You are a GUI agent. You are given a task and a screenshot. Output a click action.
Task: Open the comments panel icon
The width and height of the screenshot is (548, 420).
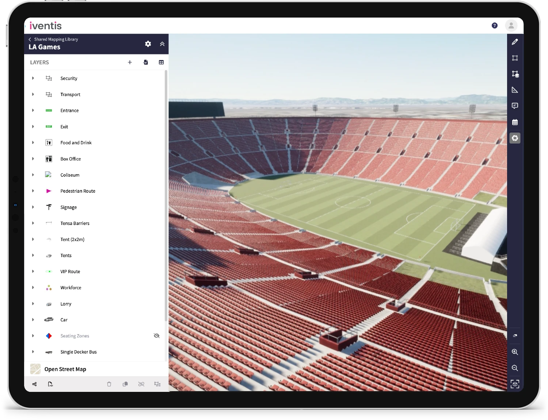coord(515,106)
